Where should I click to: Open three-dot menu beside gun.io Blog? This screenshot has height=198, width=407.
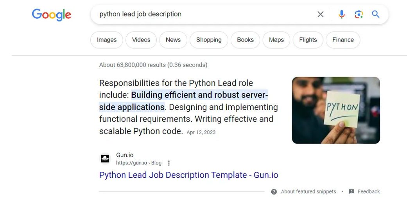pyautogui.click(x=169, y=163)
